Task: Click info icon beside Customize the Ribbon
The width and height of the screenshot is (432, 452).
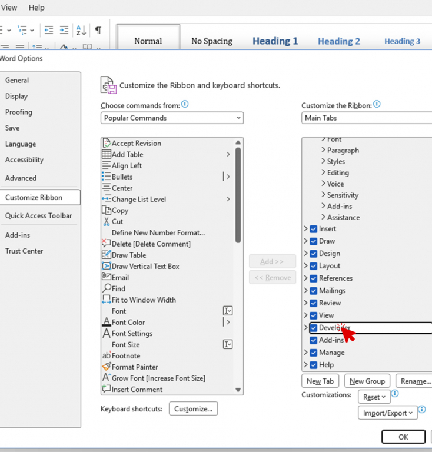Action: click(377, 104)
